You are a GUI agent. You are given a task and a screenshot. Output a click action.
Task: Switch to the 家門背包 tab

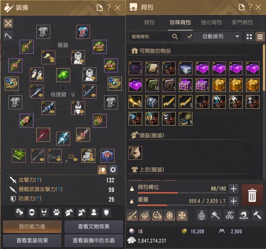click(242, 23)
